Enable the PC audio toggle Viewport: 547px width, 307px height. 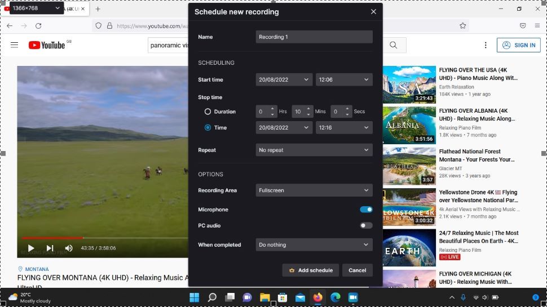[x=366, y=225]
